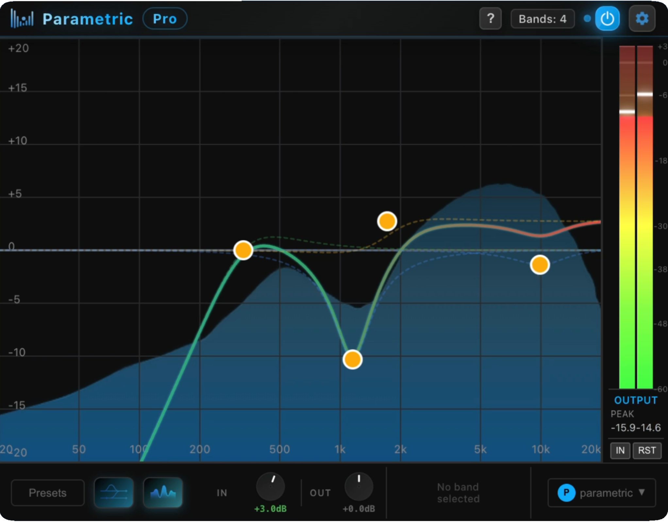Open the parametric dropdown triangle arrow

pos(641,493)
